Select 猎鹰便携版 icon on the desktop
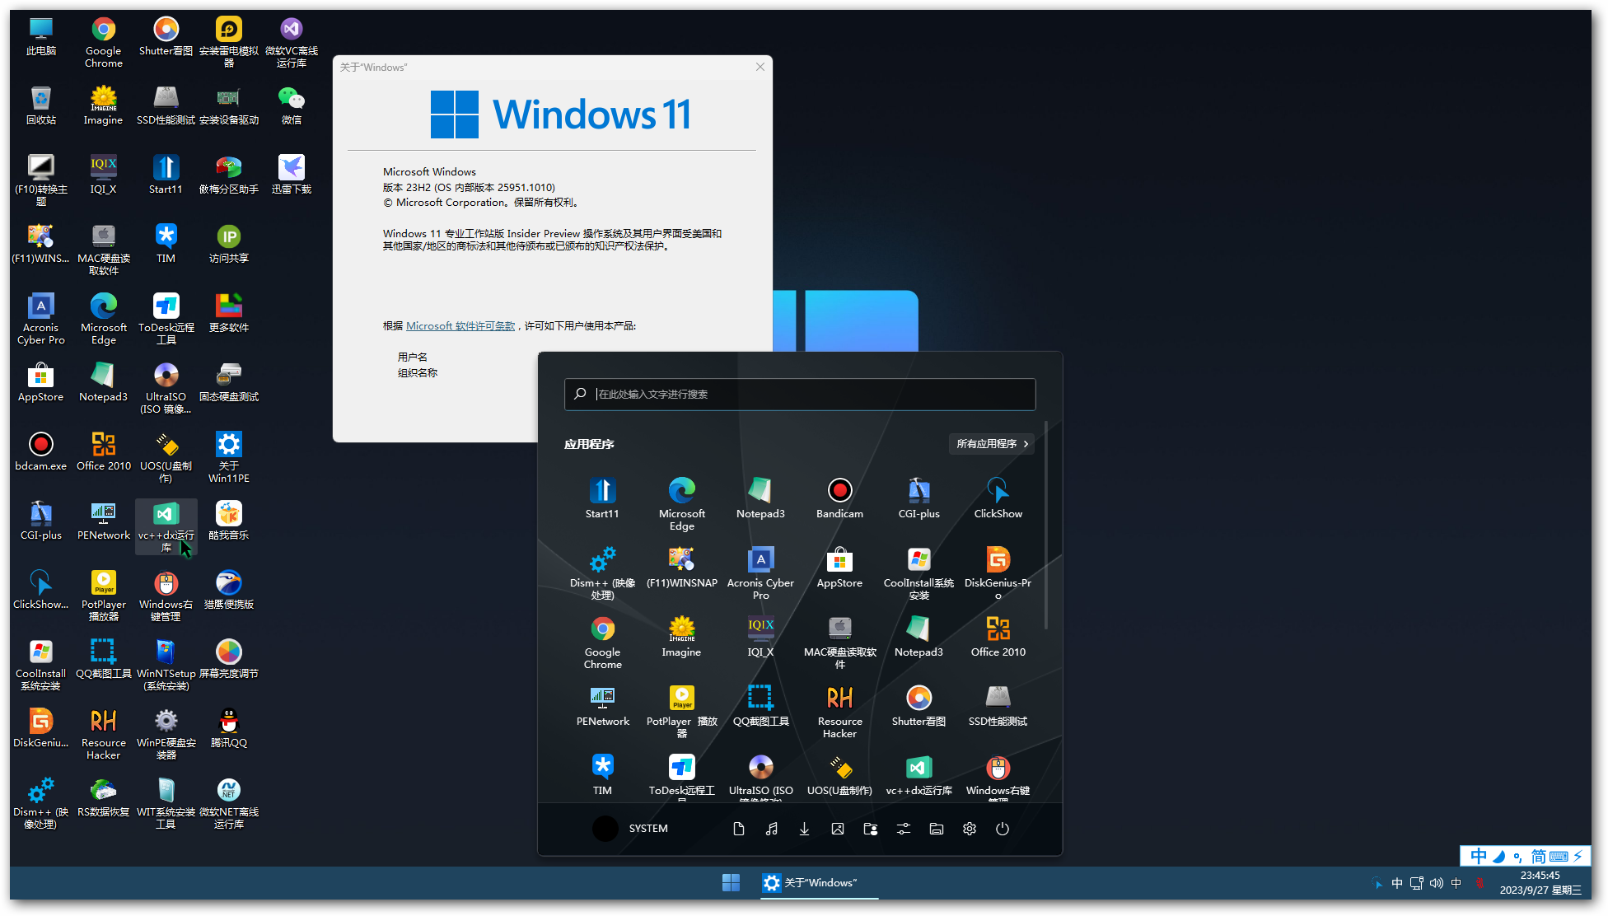Viewport: 1608px width, 916px height. point(228,590)
